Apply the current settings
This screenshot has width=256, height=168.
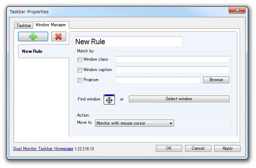pos(228,148)
